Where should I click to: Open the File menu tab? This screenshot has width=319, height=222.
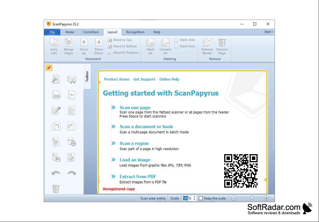52,32
